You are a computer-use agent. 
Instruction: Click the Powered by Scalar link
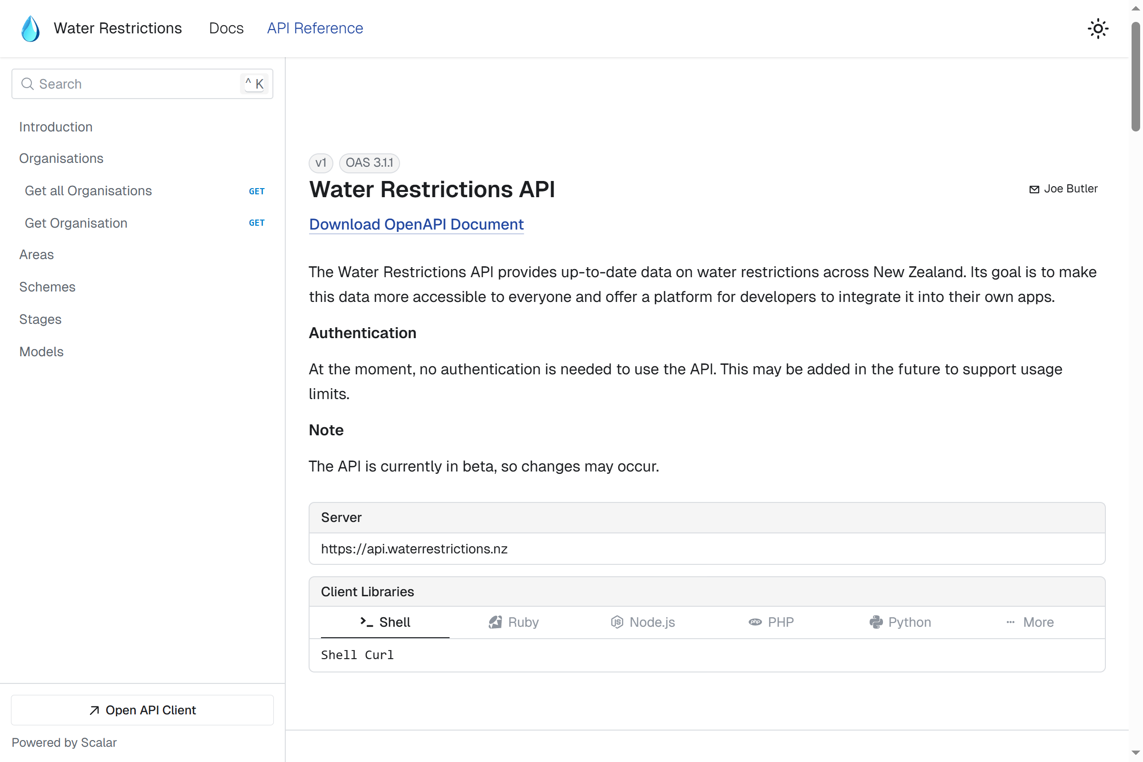point(63,742)
